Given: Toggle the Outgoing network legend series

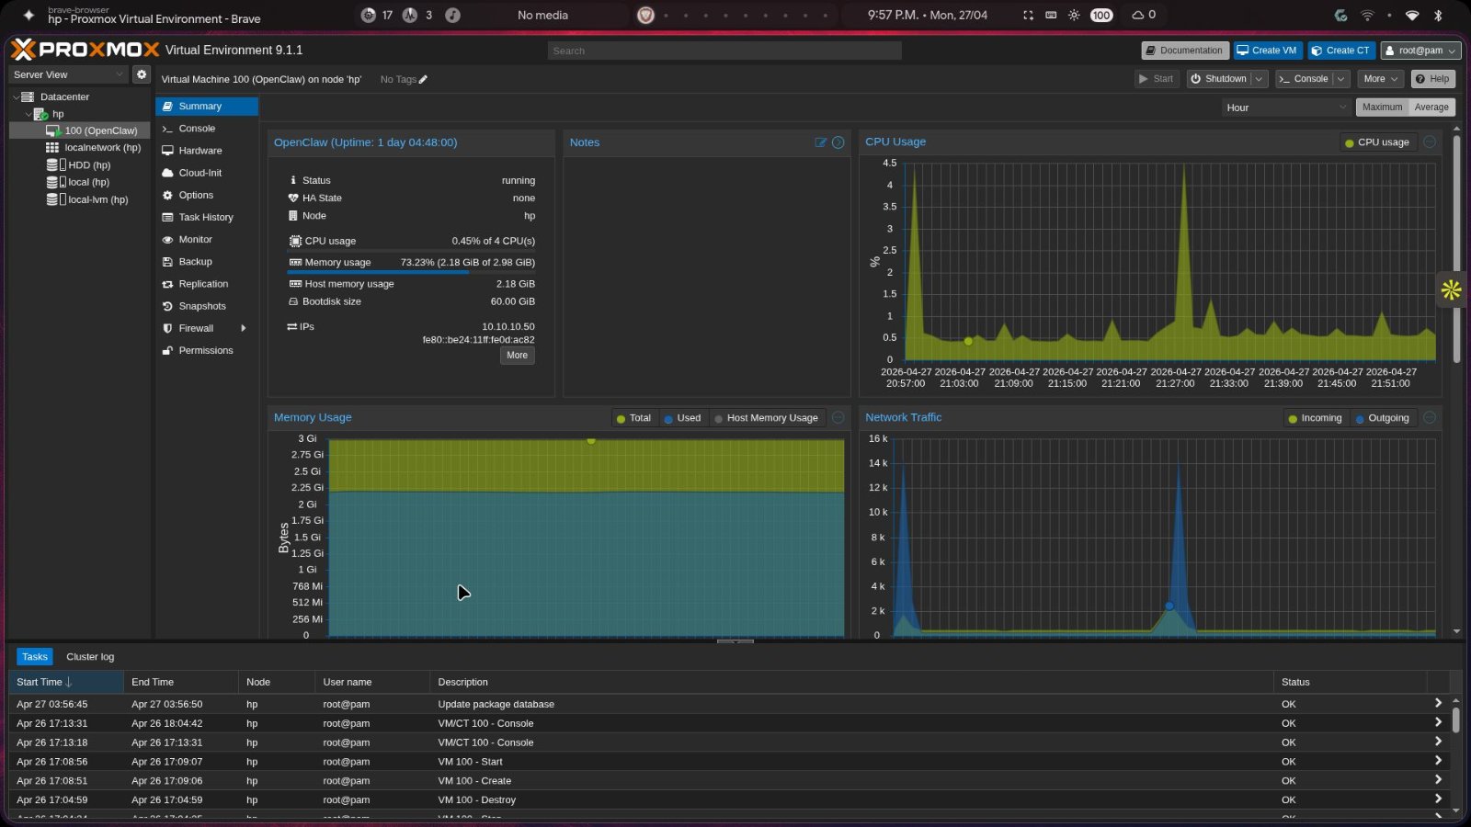Looking at the screenshot, I should pyautogui.click(x=1382, y=418).
